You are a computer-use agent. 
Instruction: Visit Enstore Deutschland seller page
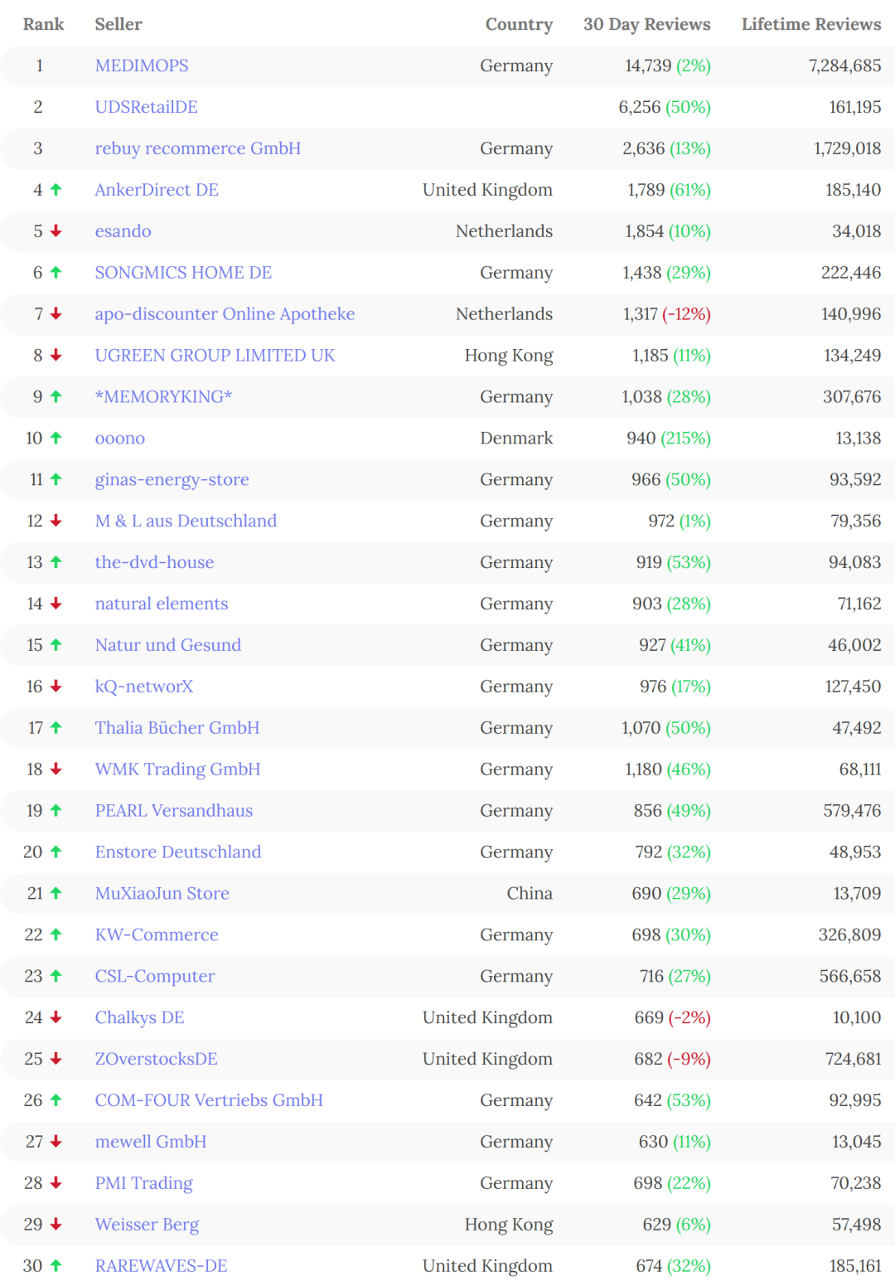(178, 852)
